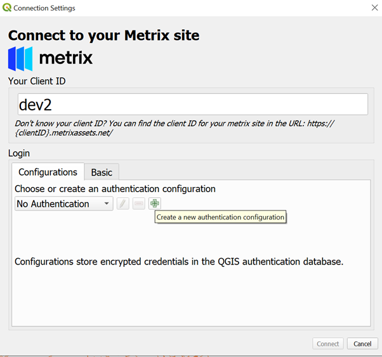The width and height of the screenshot is (382, 357).
Task: Select the Configurations tab
Action: pos(48,172)
